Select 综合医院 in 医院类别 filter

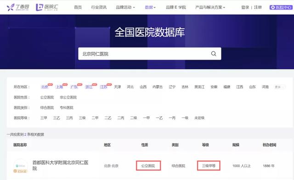tap(47, 107)
